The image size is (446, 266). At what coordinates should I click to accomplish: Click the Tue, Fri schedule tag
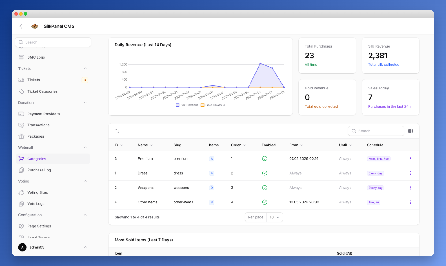[x=374, y=202]
